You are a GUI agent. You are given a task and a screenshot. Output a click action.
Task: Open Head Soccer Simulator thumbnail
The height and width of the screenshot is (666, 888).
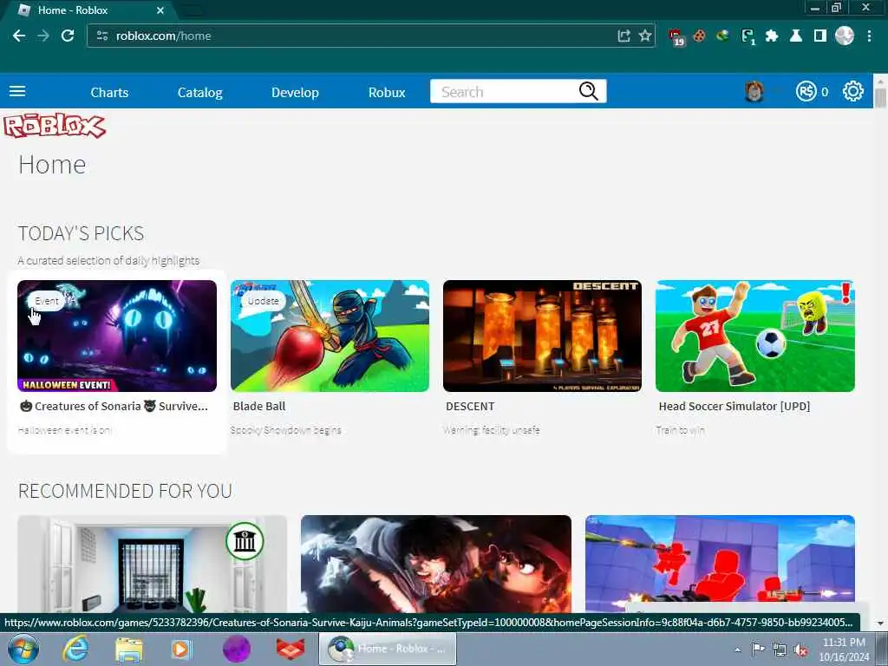pos(755,336)
